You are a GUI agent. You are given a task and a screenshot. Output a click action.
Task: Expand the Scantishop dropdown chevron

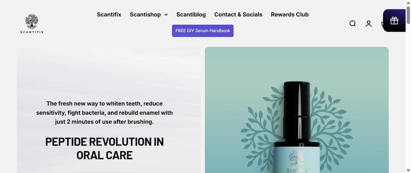166,15
